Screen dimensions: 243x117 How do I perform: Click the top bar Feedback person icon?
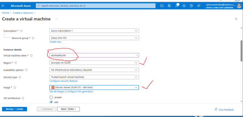(x=199, y=6)
